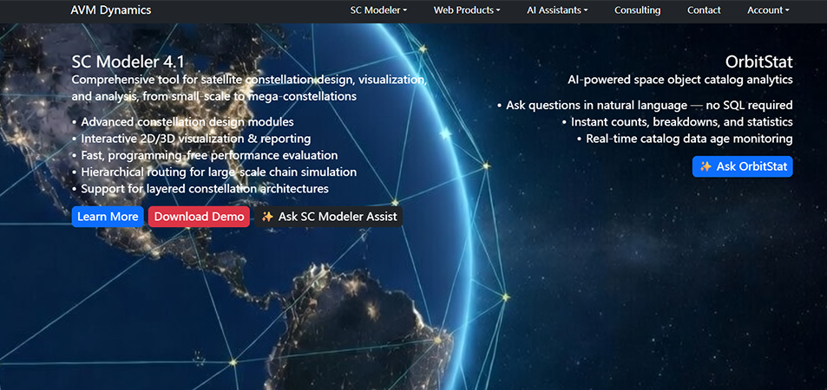Expand the Account dropdown menu

click(x=769, y=10)
